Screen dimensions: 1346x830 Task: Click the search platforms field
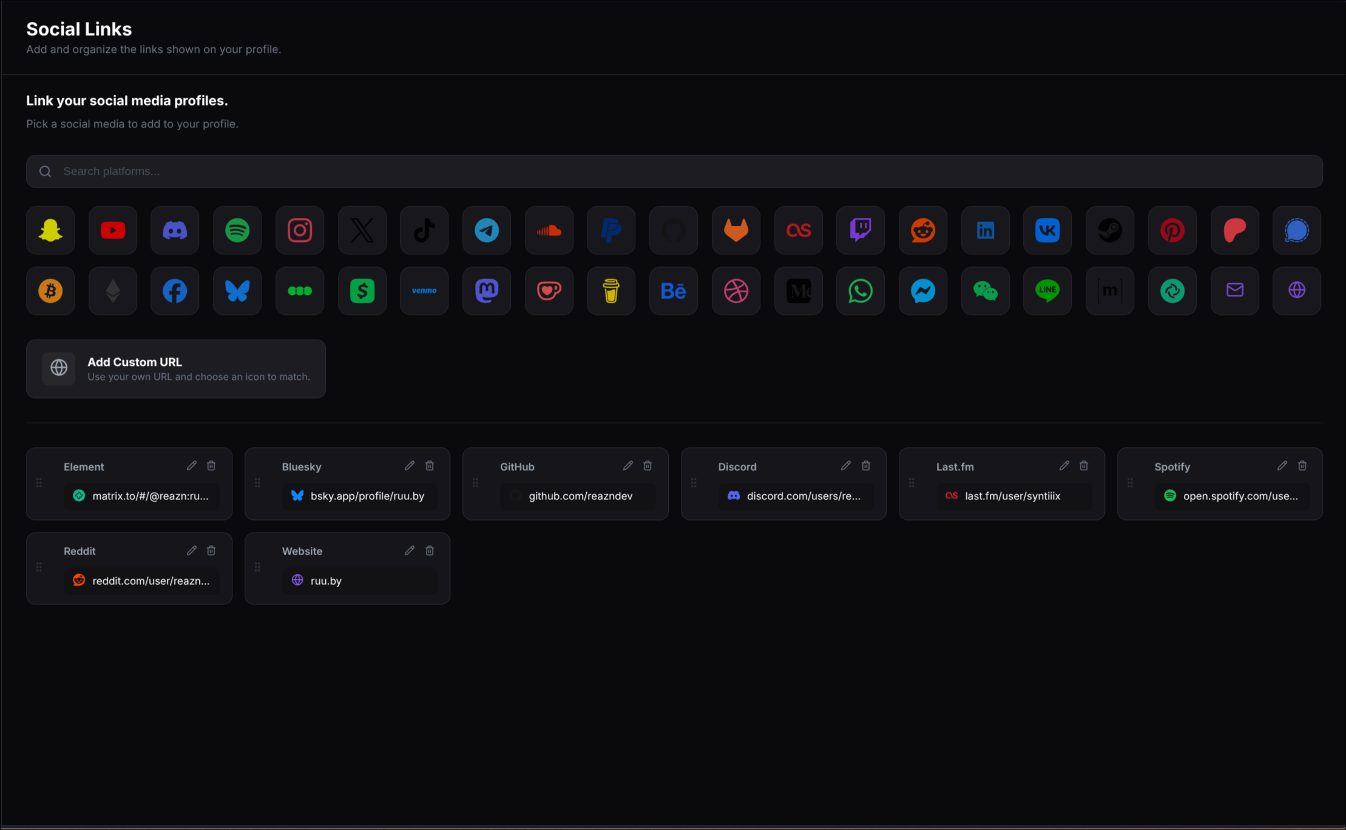pos(674,172)
